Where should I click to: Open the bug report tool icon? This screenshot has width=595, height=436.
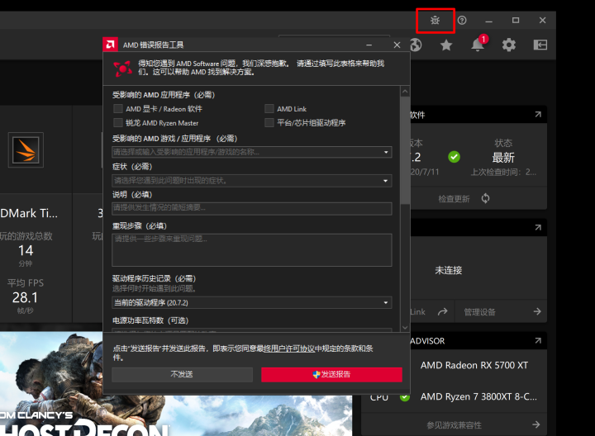pos(435,20)
